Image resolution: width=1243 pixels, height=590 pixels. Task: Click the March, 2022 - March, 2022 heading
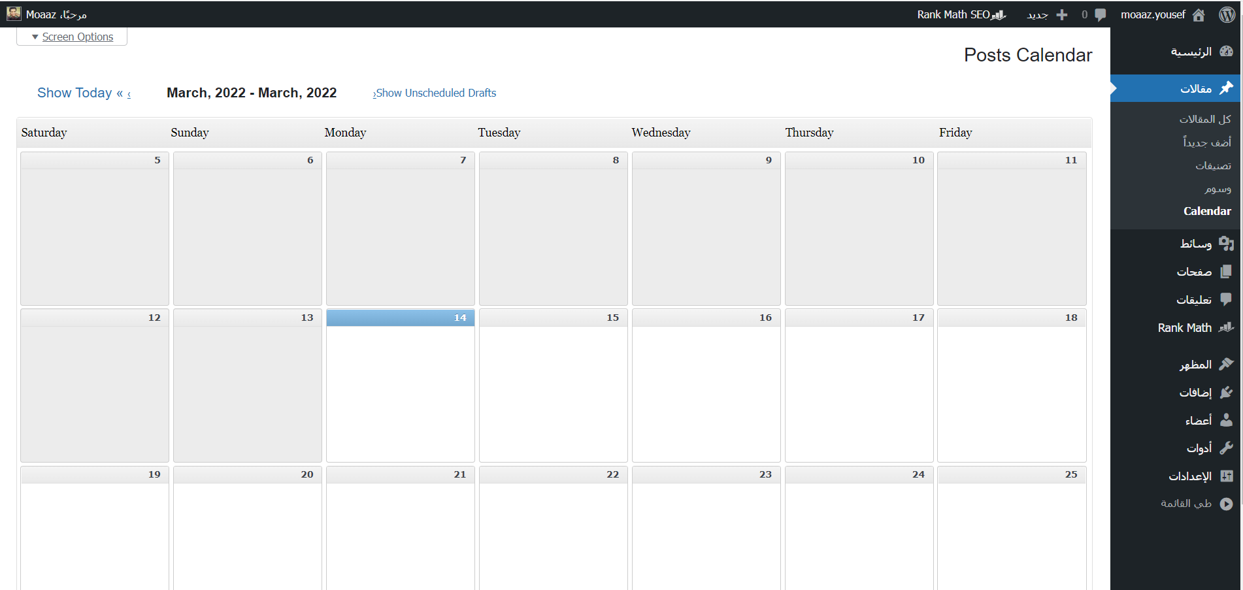(252, 93)
